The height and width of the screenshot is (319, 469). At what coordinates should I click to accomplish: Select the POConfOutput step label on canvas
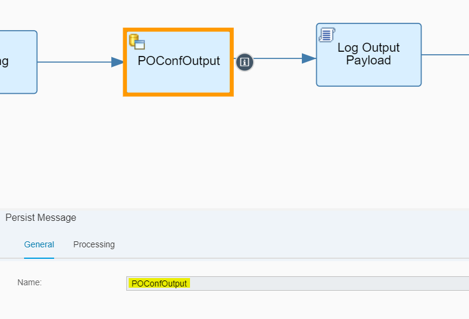click(179, 61)
